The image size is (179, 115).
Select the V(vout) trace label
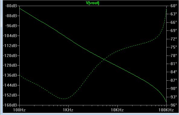[x=93, y=3]
